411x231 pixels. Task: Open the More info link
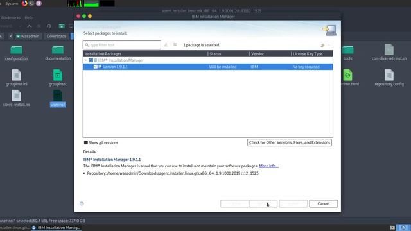point(268,166)
